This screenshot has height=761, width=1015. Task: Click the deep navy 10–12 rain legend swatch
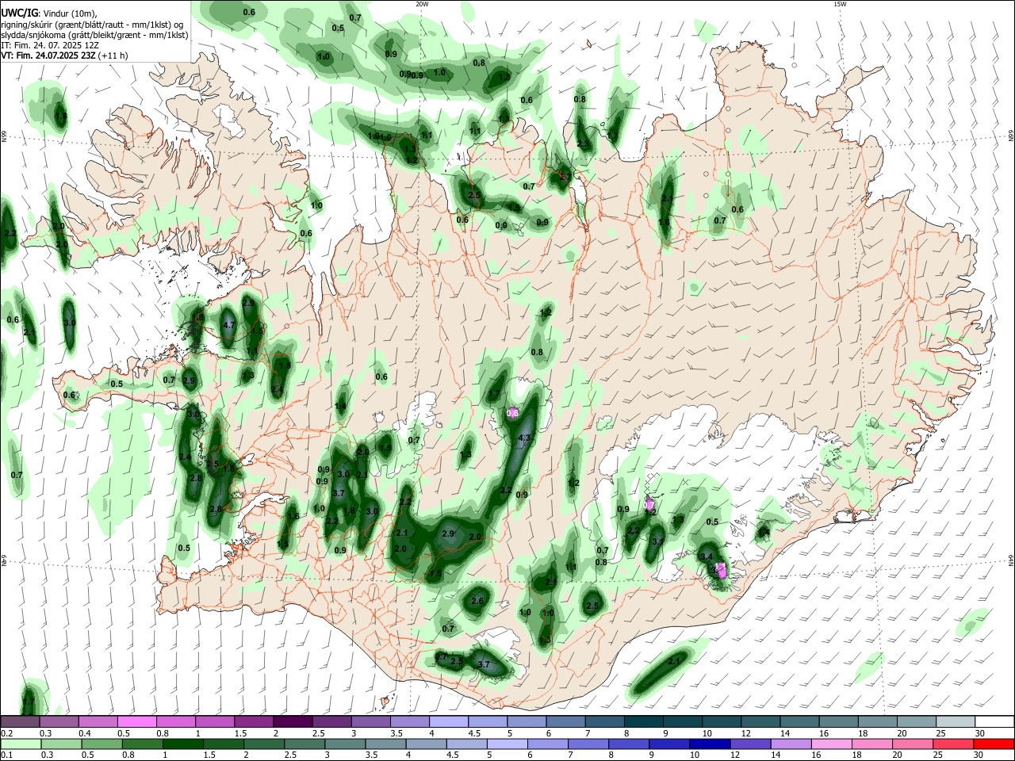pos(709,744)
